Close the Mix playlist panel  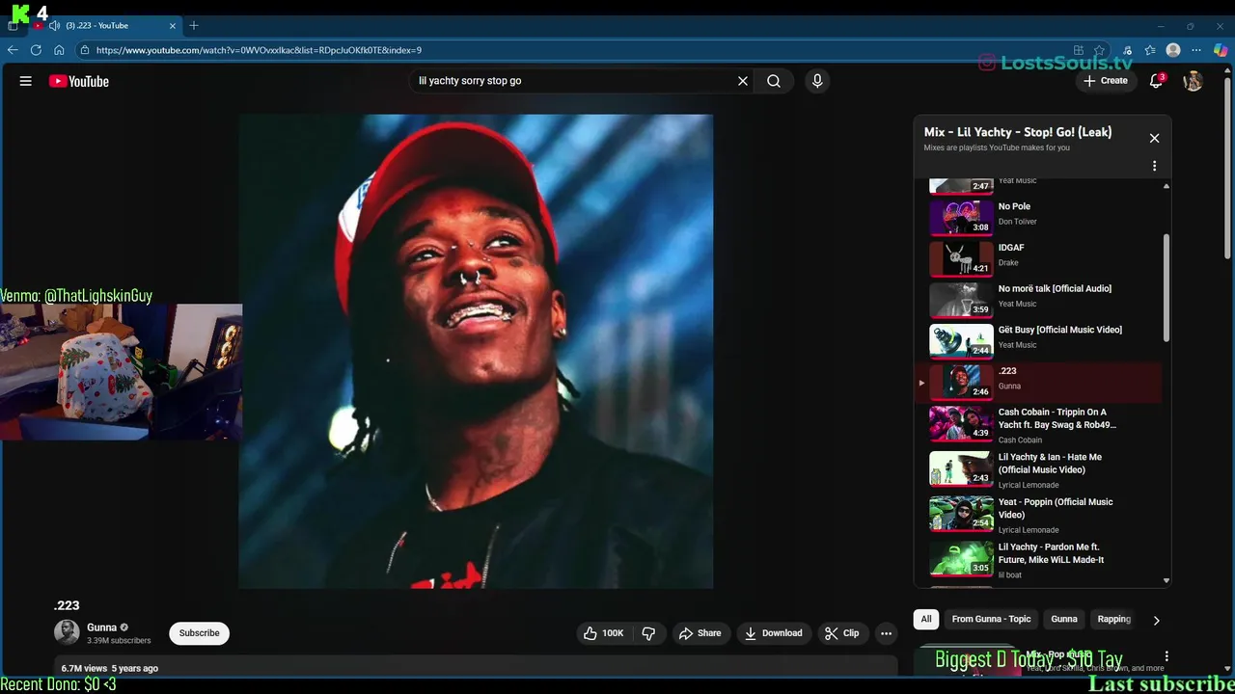(1154, 138)
